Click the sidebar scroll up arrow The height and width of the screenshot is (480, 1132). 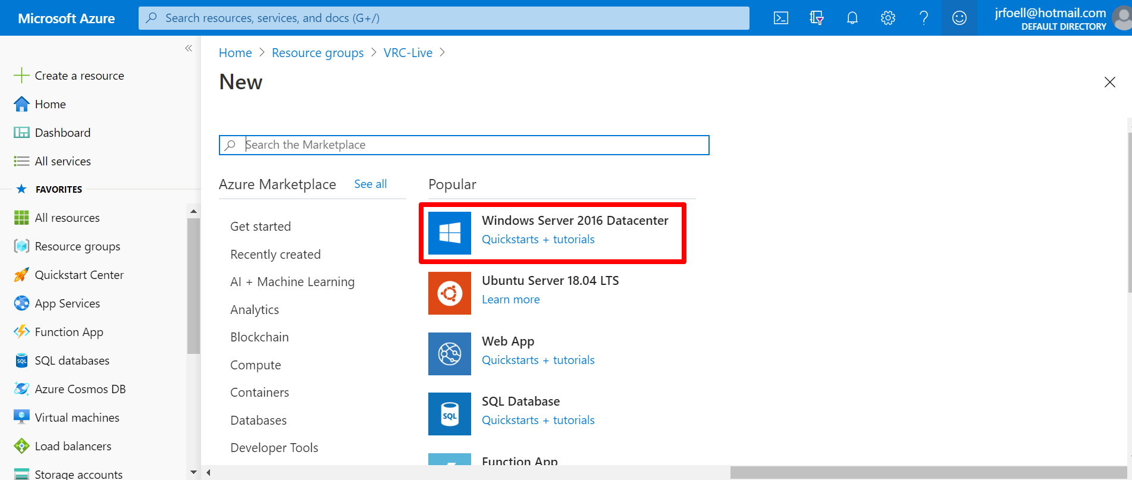click(193, 211)
